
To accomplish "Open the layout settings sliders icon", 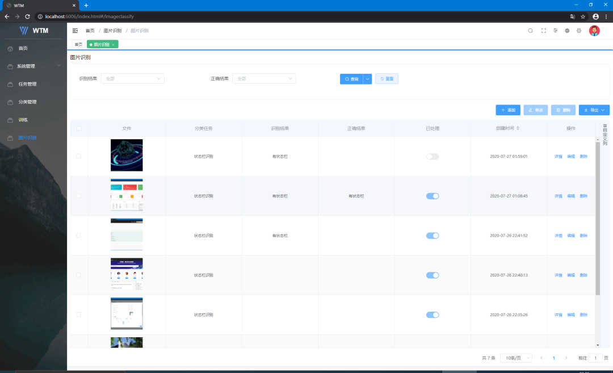I will click(555, 31).
